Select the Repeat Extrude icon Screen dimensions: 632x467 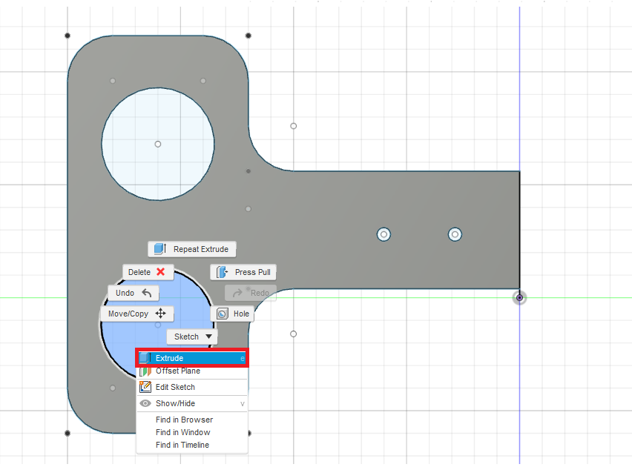coord(159,249)
